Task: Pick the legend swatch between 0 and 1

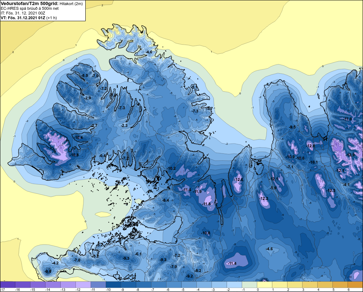Action: (265, 285)
